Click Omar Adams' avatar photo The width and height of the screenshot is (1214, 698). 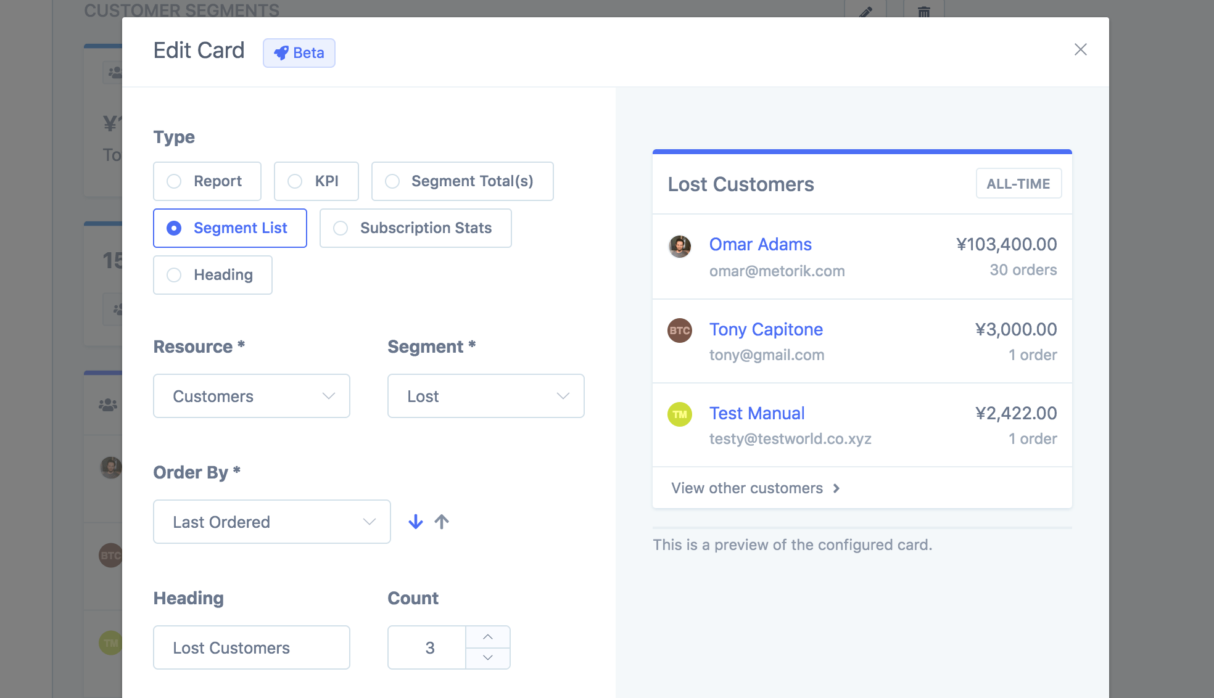coord(680,246)
